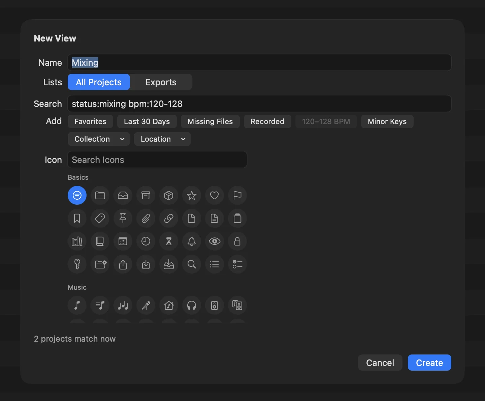Pick the share upload icon
485x401 pixels.
pos(123,264)
